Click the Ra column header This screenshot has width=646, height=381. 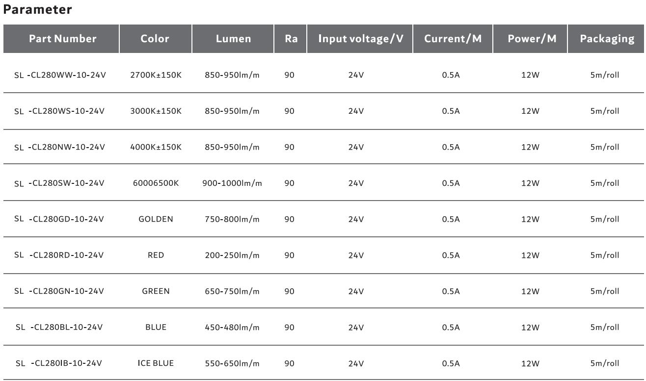tap(291, 39)
